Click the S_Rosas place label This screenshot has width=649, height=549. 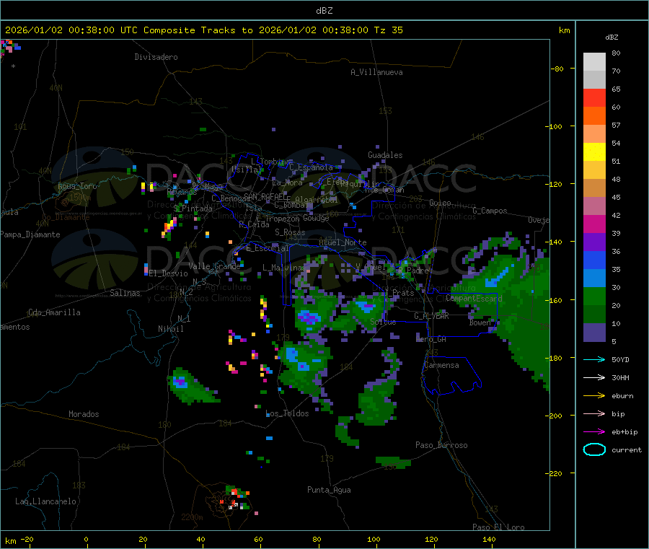(x=290, y=232)
